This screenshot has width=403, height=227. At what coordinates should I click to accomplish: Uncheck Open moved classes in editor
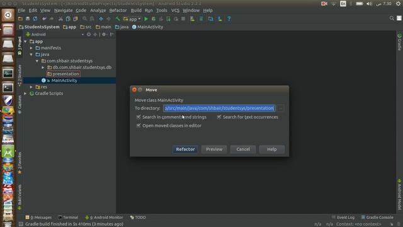click(139, 125)
